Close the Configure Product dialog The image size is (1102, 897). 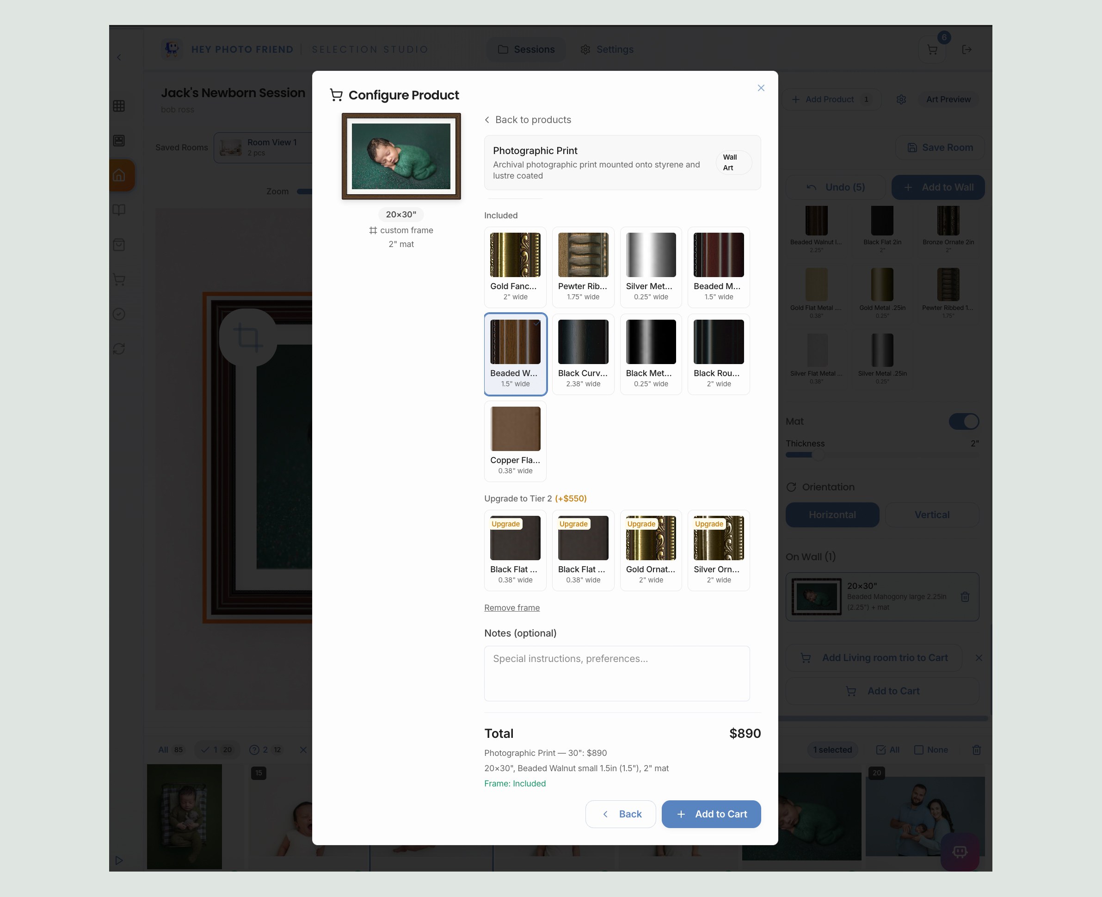pos(761,88)
